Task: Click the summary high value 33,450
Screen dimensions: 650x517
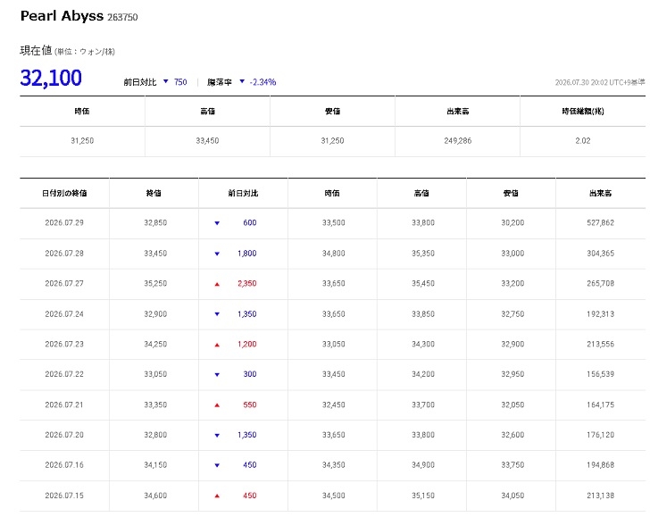Action: (207, 141)
